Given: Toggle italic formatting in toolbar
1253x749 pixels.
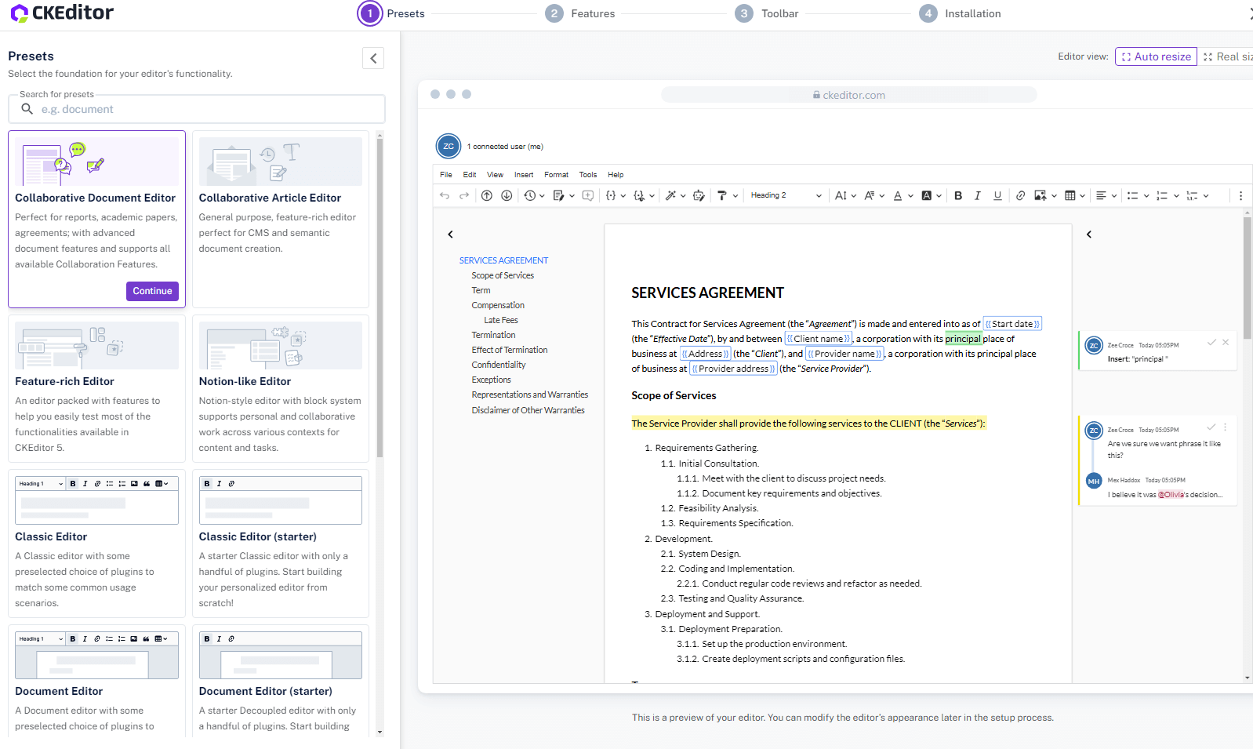Looking at the screenshot, I should tap(977, 196).
